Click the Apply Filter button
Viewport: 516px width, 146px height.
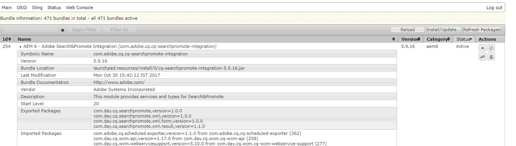pyautogui.click(x=84, y=30)
